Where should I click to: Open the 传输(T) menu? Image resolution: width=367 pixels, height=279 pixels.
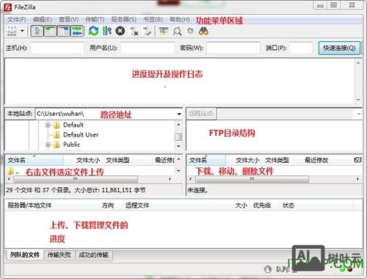pos(95,20)
